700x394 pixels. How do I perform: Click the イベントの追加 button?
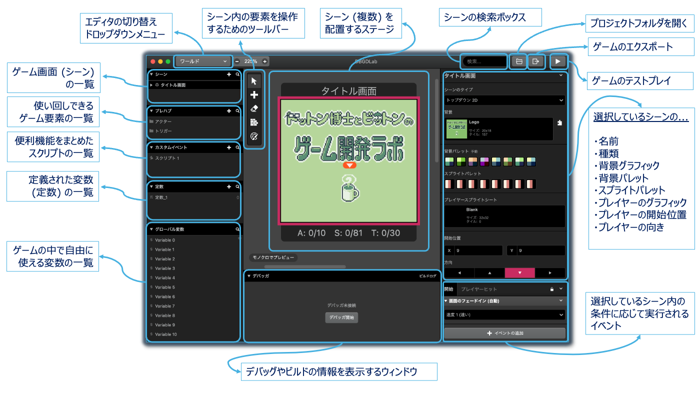pos(504,333)
